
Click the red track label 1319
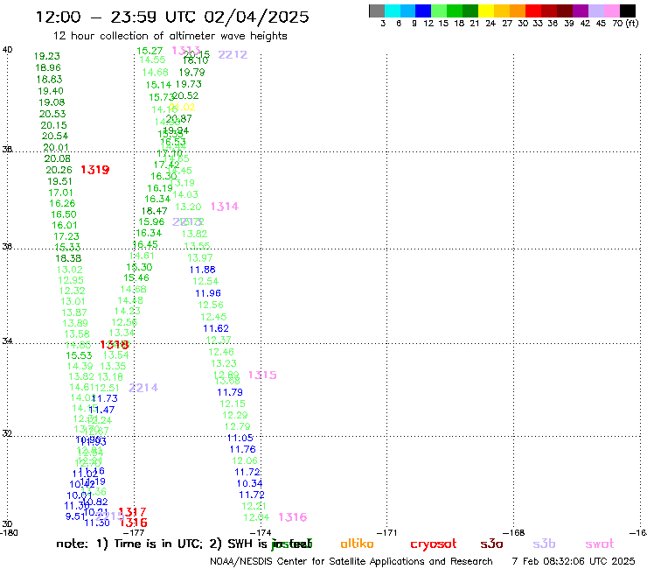tap(95, 170)
